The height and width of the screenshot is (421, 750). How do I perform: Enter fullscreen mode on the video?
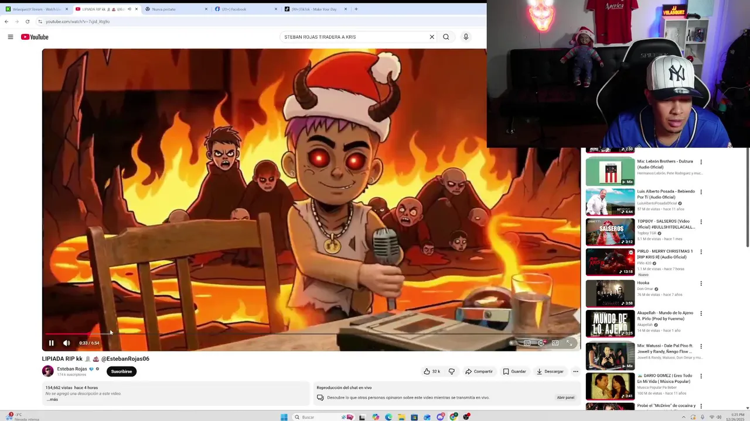(569, 343)
